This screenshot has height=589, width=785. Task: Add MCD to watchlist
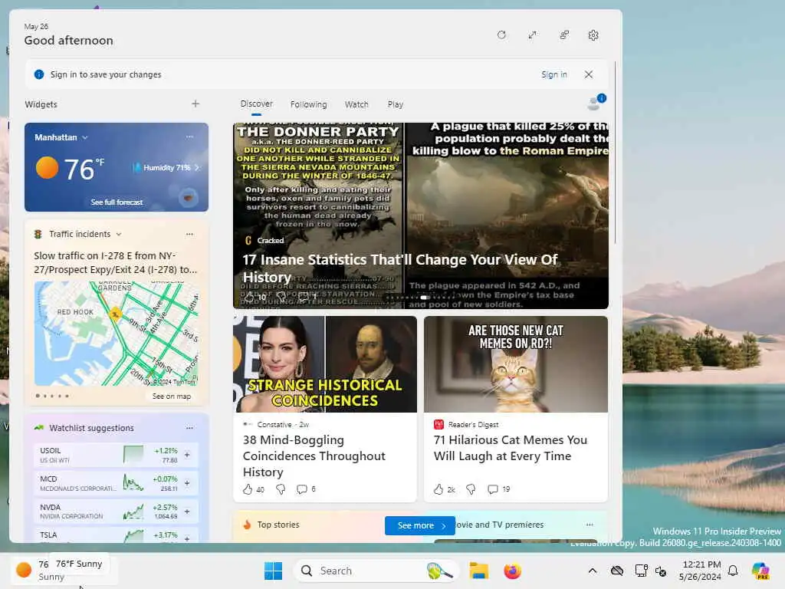[x=187, y=483]
